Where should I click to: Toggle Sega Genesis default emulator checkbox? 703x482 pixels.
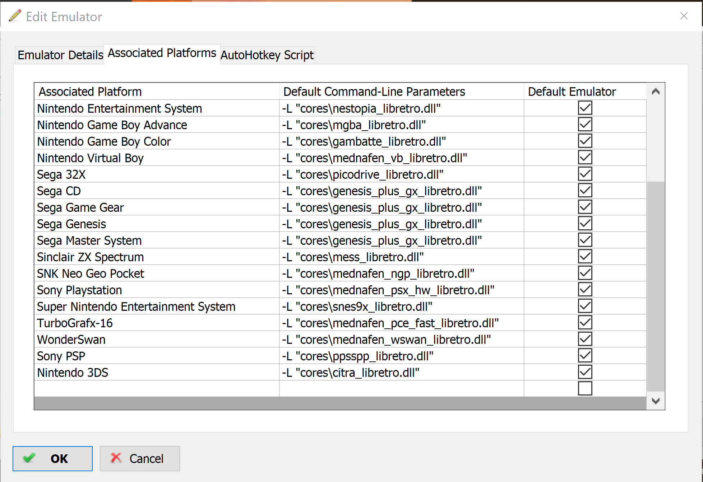click(x=585, y=223)
